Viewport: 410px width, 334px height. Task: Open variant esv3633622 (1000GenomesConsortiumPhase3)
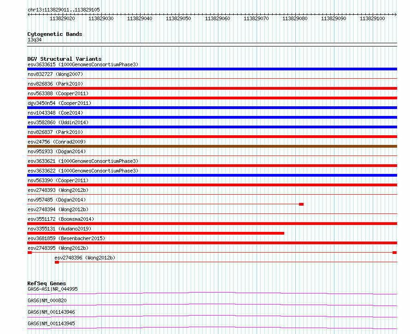point(83,171)
